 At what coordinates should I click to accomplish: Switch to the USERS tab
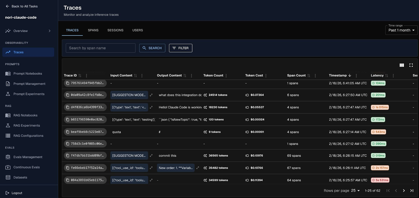pyautogui.click(x=137, y=30)
